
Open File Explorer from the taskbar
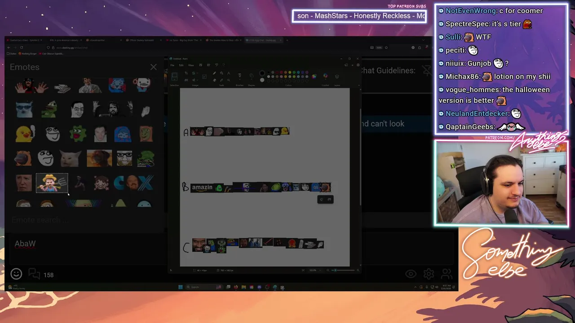(x=244, y=287)
